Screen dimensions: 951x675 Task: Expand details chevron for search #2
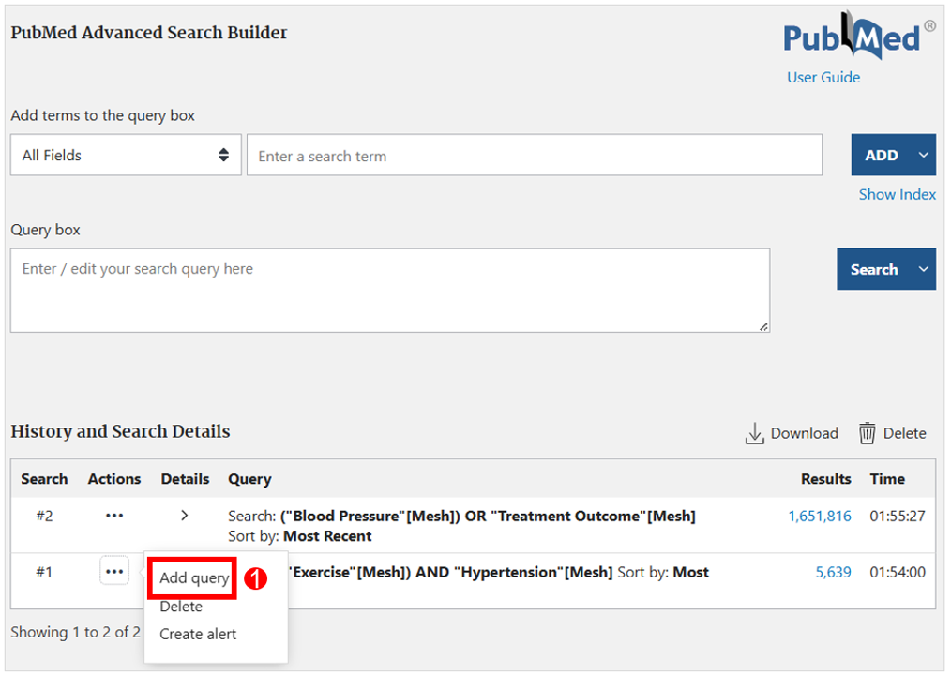185,516
